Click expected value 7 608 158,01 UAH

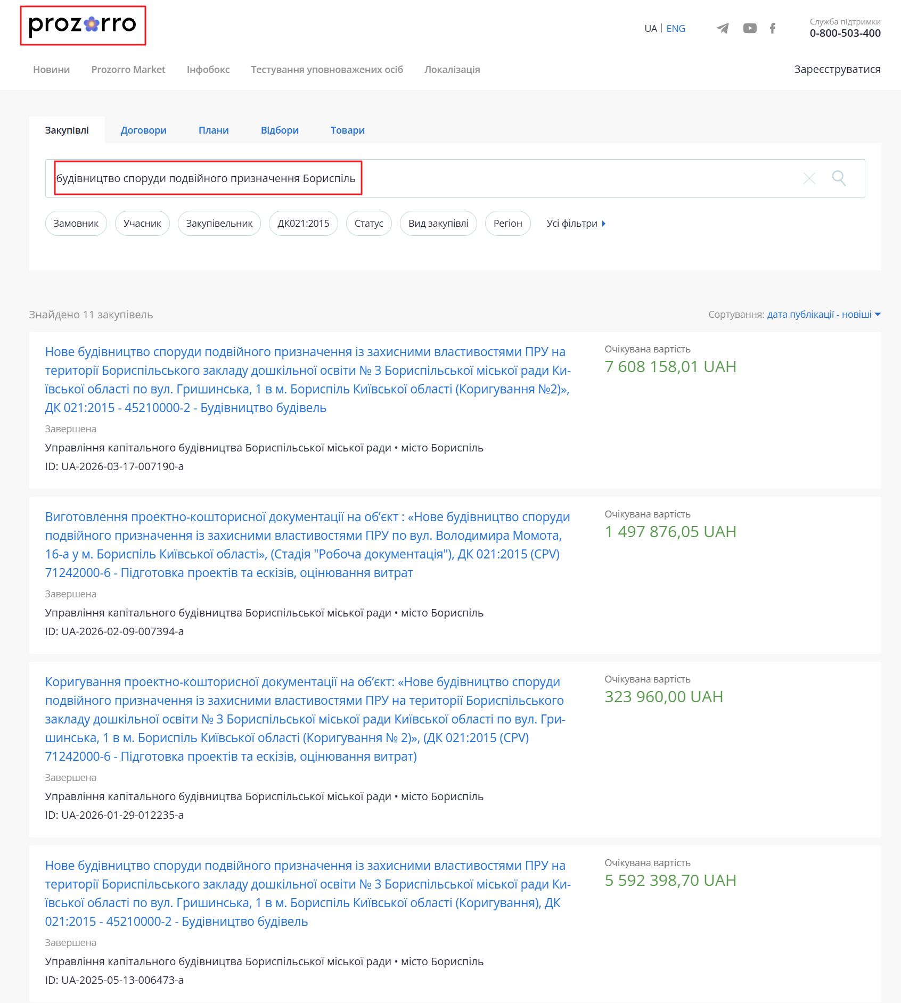pyautogui.click(x=670, y=367)
